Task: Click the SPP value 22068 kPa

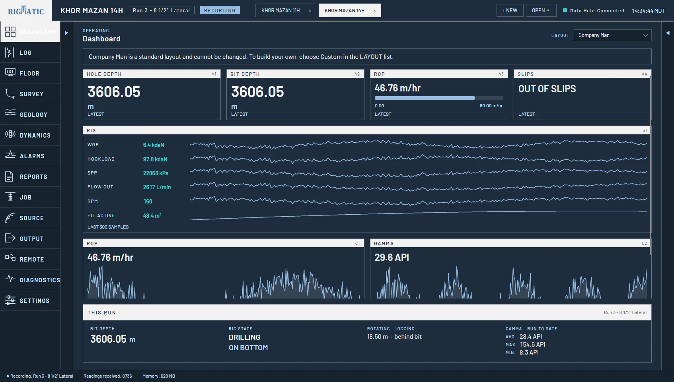Action: [156, 173]
